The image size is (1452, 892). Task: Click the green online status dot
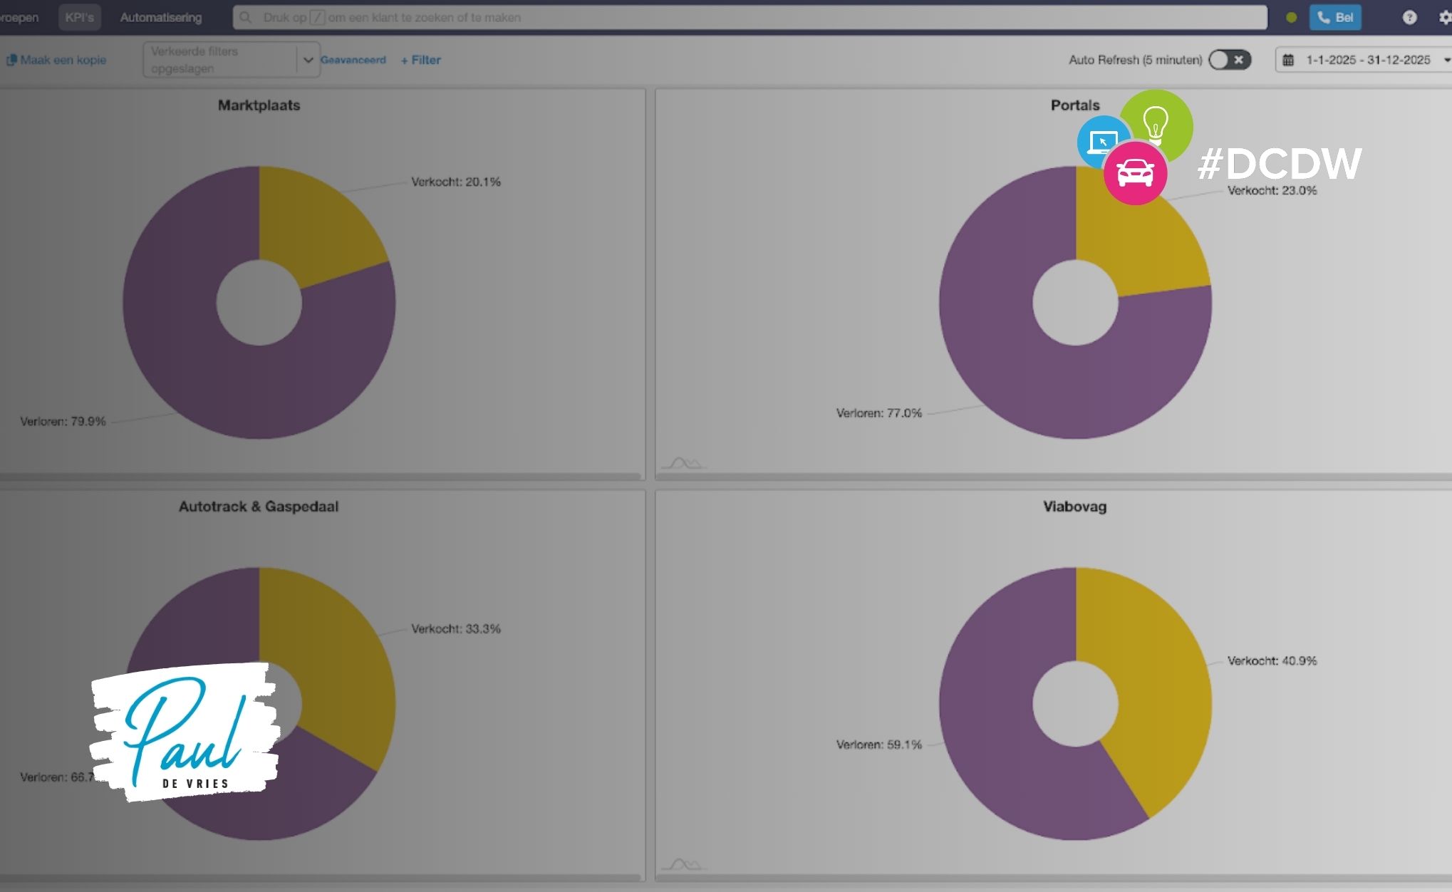coord(1291,18)
